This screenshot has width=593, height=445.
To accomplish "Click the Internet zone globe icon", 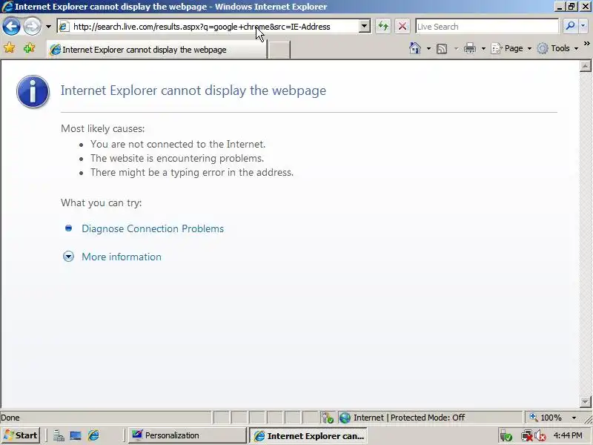I will pyautogui.click(x=345, y=418).
